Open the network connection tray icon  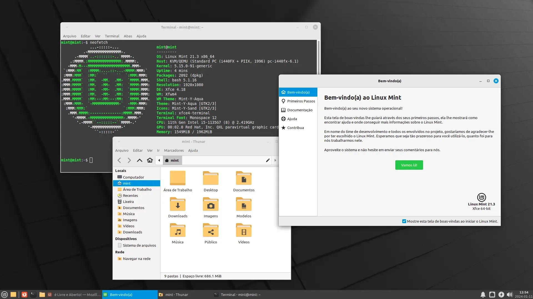[492, 295]
